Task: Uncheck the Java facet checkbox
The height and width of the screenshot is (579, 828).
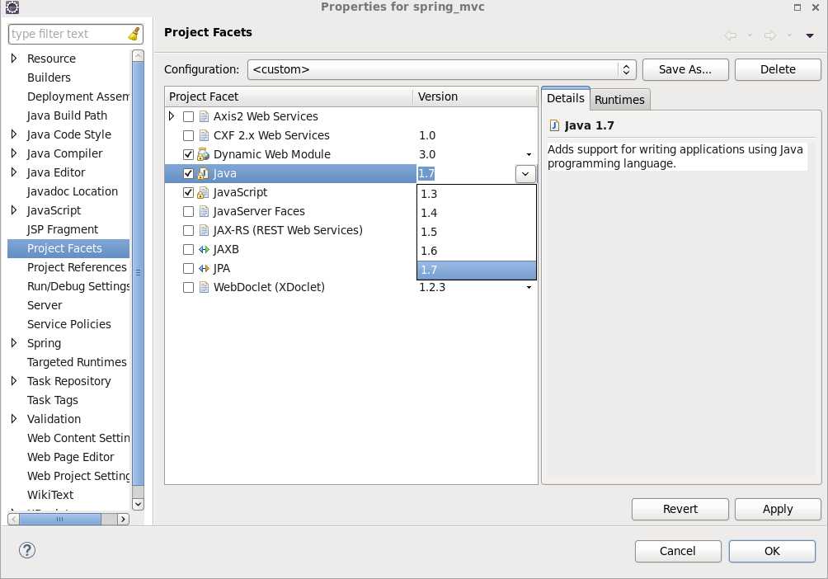Action: (188, 173)
